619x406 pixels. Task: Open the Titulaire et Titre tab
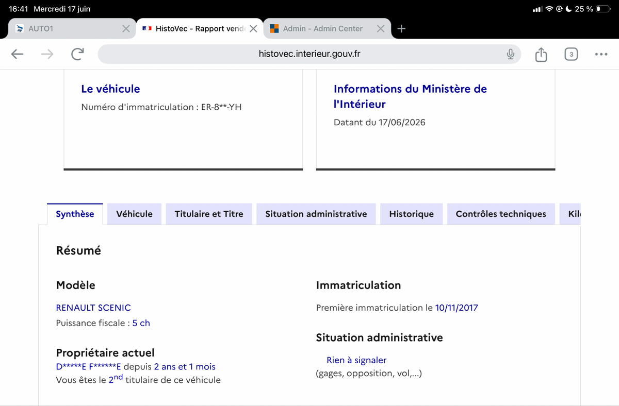tap(209, 214)
